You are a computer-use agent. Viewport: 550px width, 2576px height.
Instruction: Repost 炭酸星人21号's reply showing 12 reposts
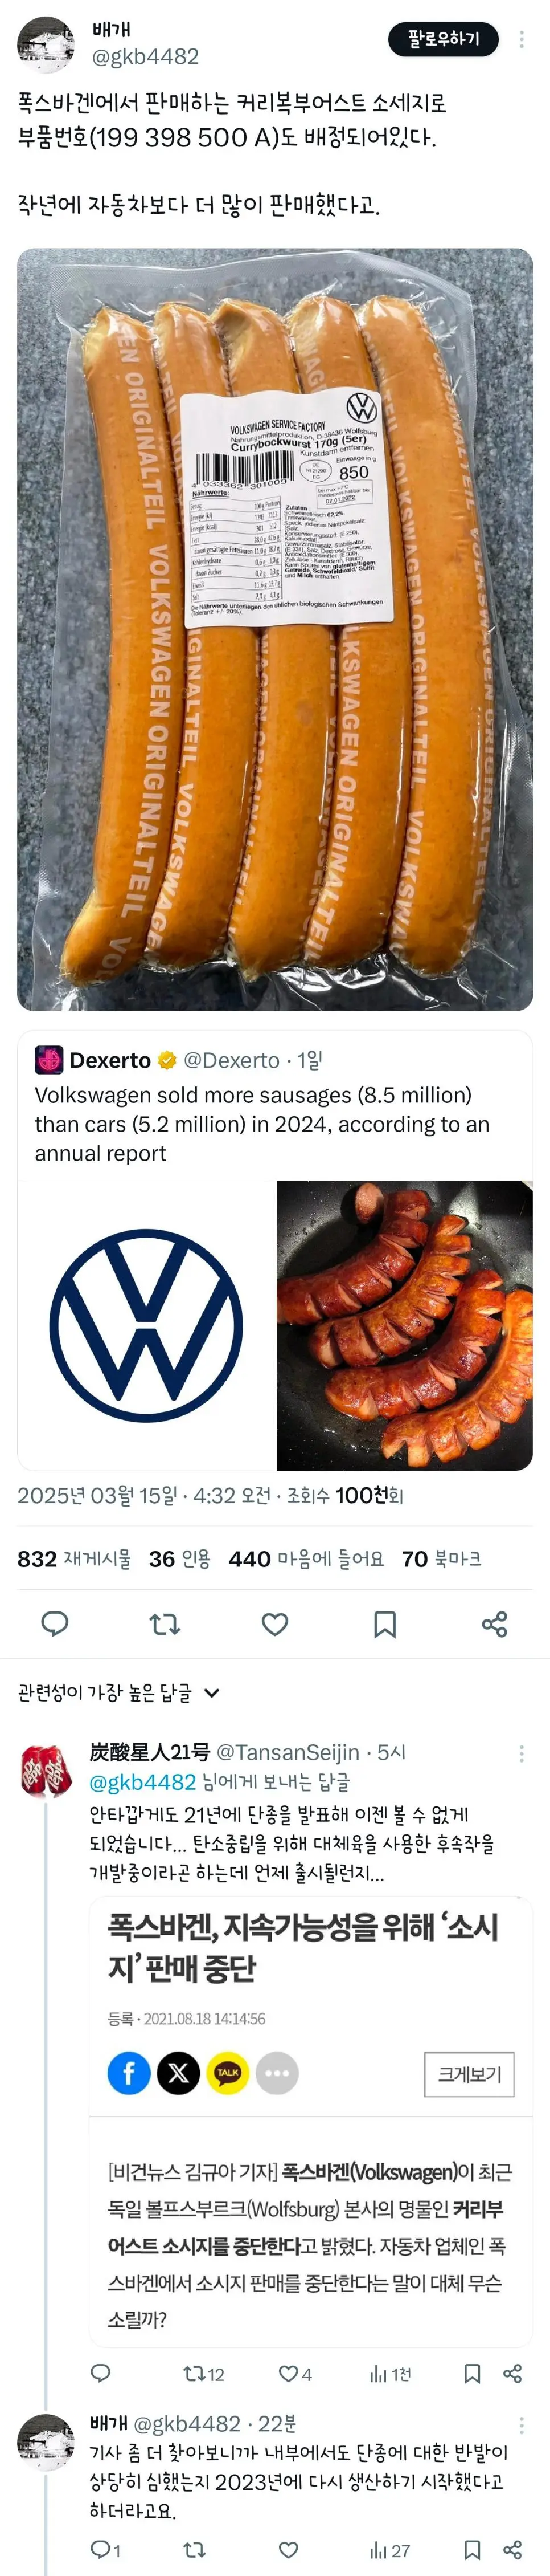(x=203, y=2373)
